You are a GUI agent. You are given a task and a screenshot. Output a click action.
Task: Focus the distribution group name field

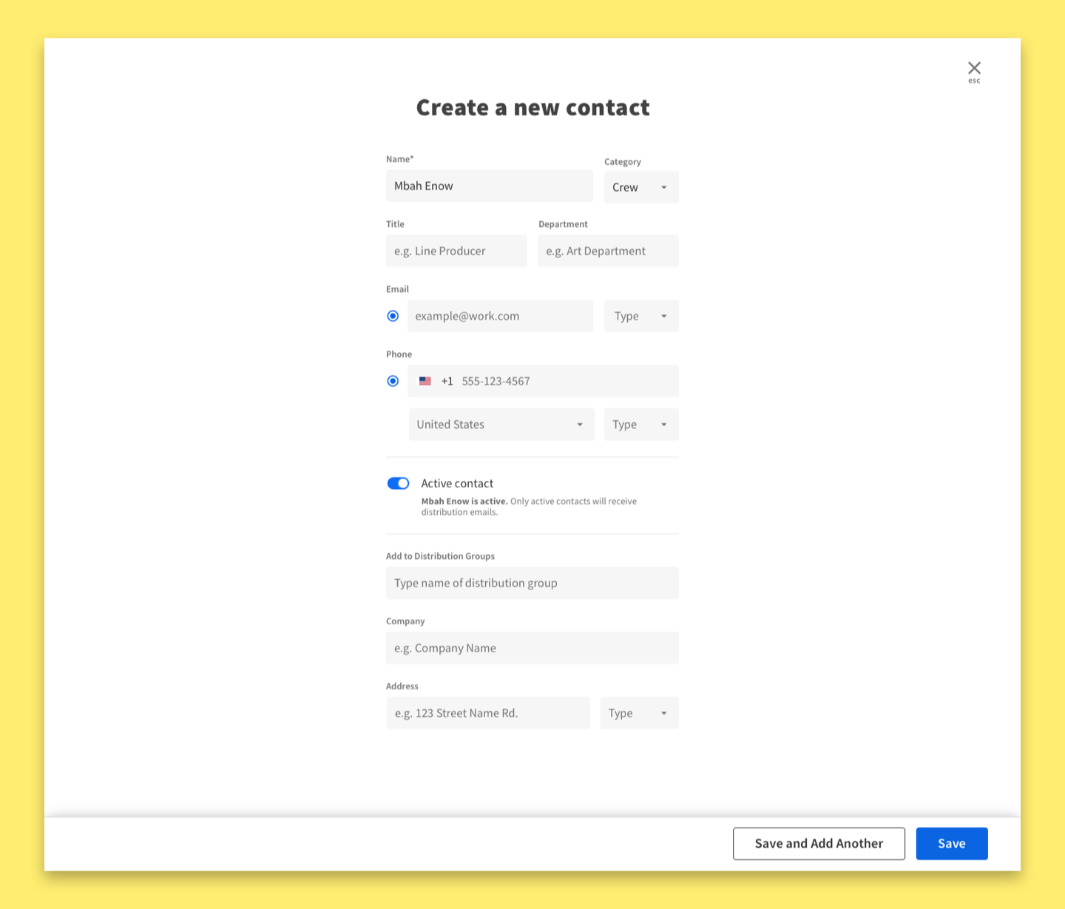[x=532, y=583]
